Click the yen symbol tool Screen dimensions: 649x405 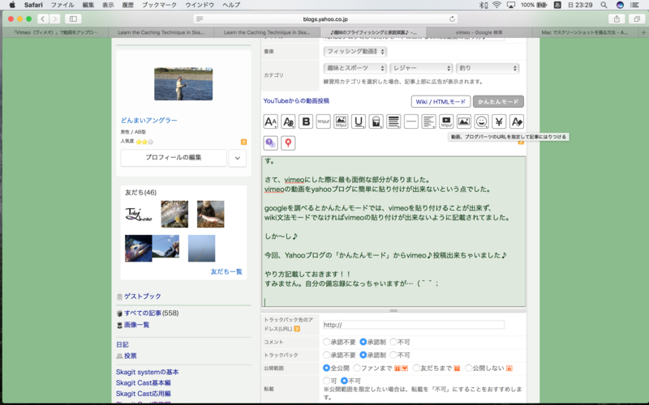pyautogui.click(x=499, y=122)
